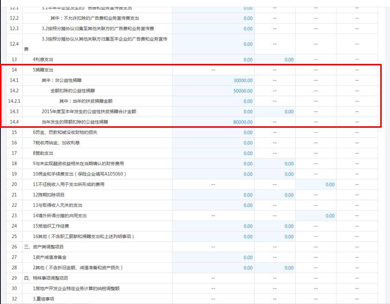The width and height of the screenshot is (390, 304).
Task: Edit the 税收滞纳金 amount in row 16
Action: click(x=213, y=143)
